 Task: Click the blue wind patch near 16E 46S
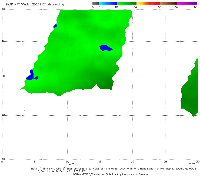coord(105,48)
